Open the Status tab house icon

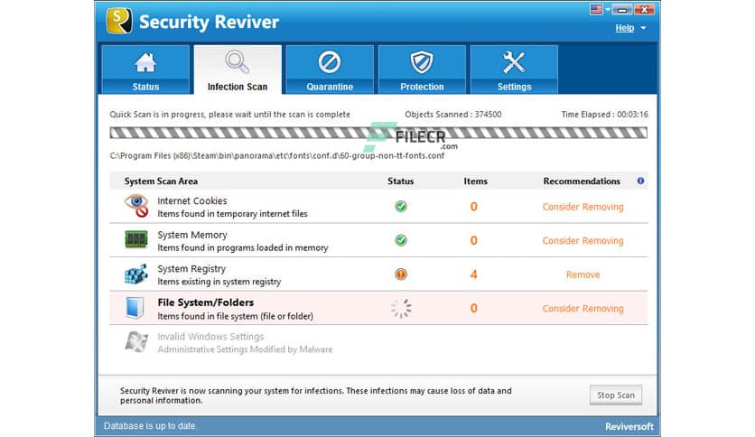(145, 62)
